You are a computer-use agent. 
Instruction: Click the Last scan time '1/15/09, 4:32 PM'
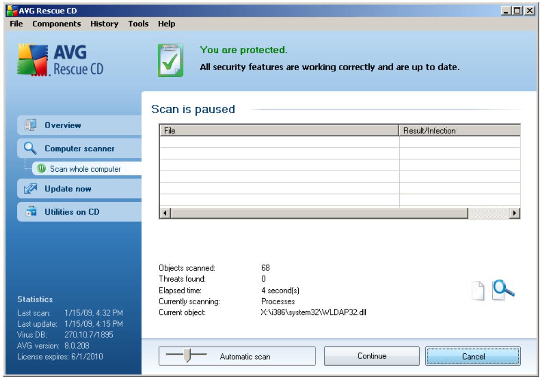(x=94, y=313)
